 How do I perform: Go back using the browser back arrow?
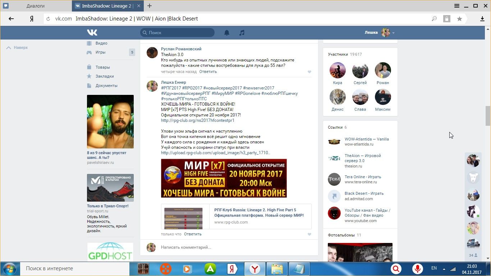[x=11, y=19]
